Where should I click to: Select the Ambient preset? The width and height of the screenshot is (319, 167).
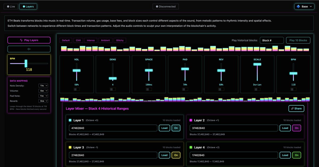[105, 40]
